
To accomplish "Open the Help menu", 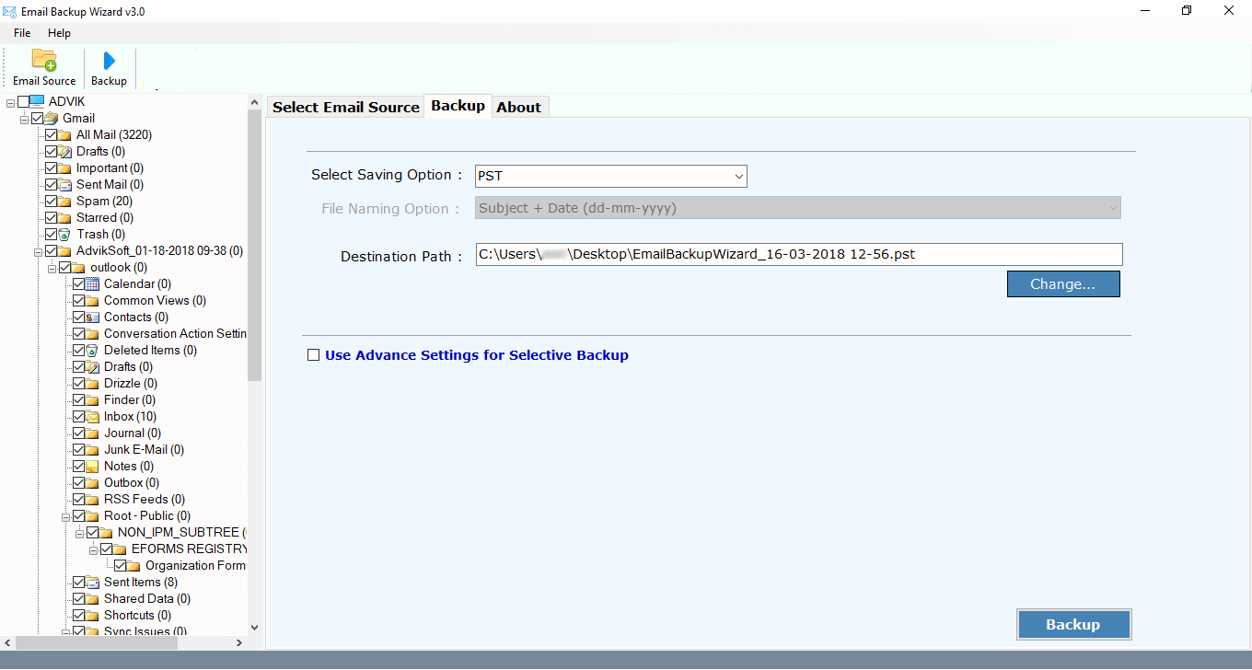I will (59, 33).
